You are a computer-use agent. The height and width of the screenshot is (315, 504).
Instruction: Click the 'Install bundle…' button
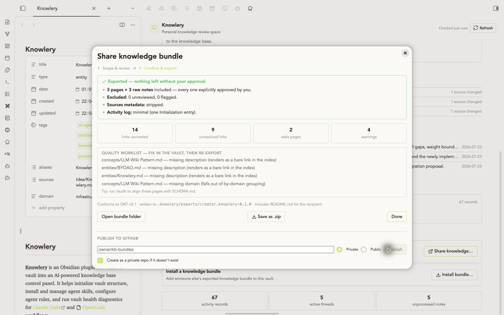point(454,275)
